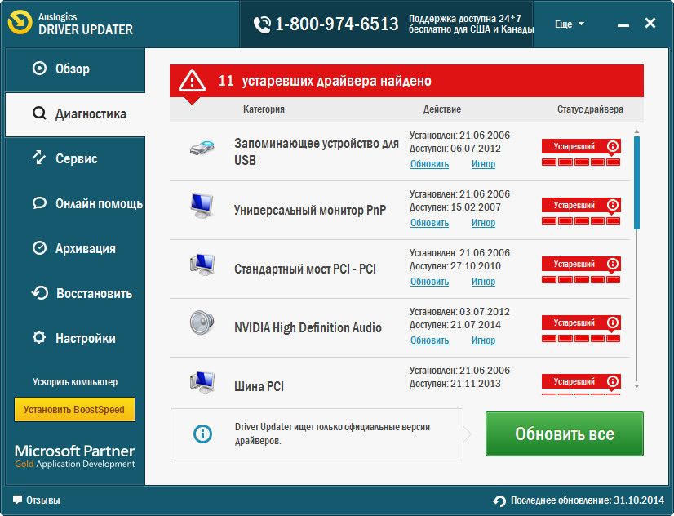Screen dimensions: 674x516
Task: Click the PnP monitor device icon
Action: pos(202,206)
